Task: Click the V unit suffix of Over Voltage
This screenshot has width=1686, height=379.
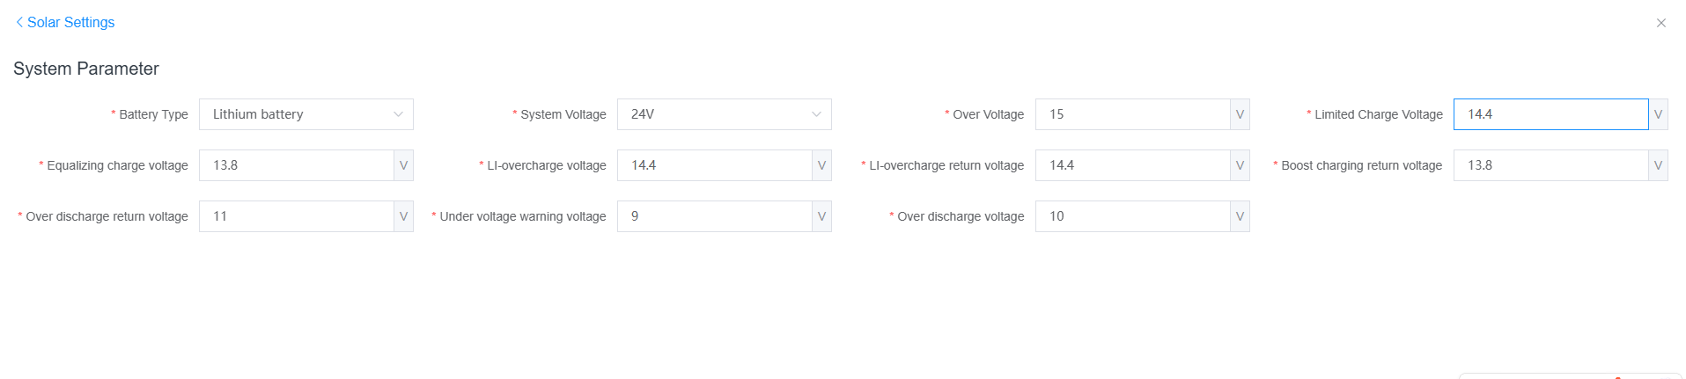Action: tap(1240, 114)
